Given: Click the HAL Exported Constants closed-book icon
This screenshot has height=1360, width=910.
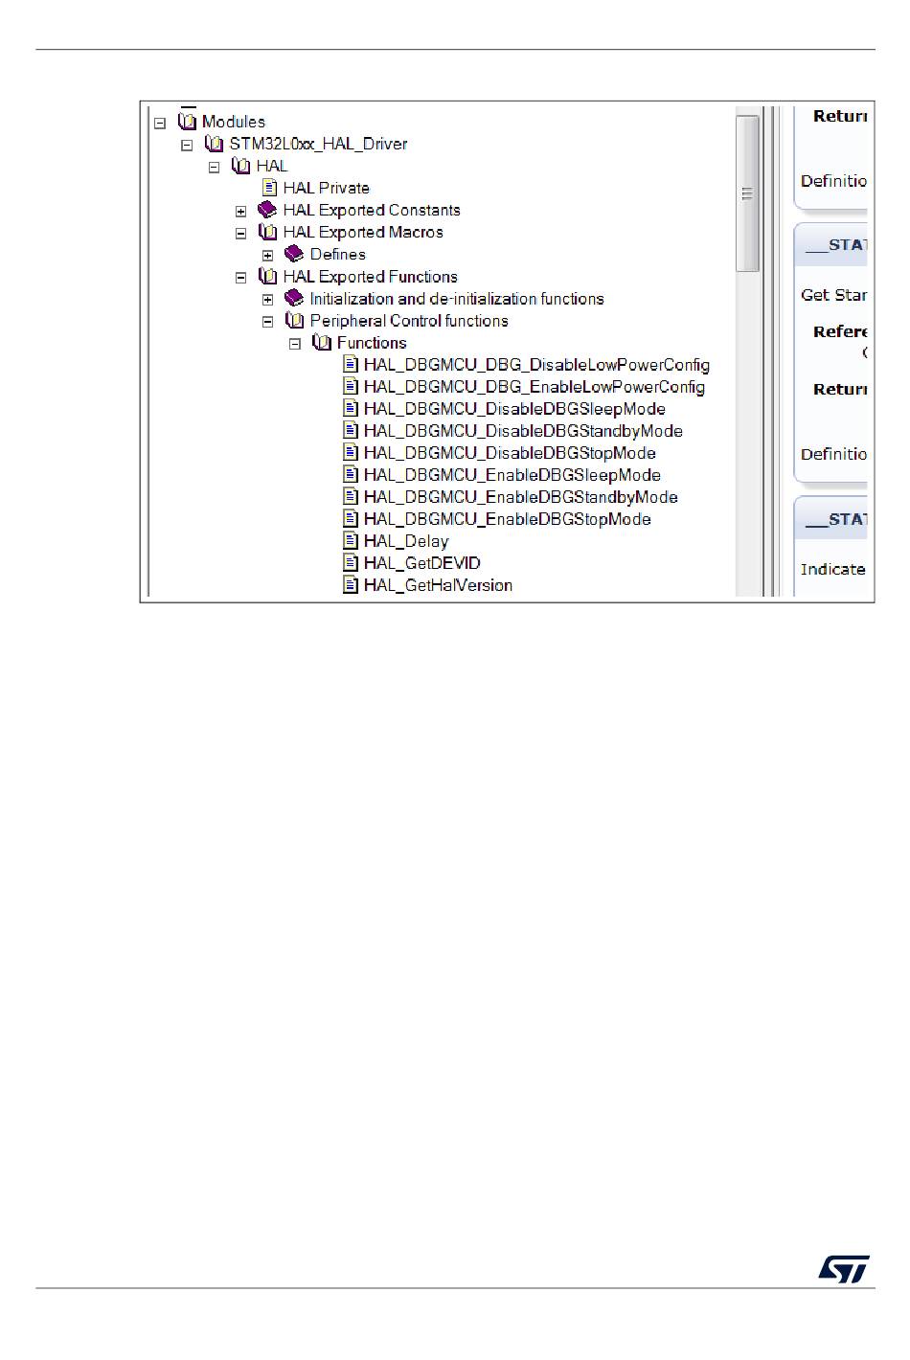Looking at the screenshot, I should (268, 210).
